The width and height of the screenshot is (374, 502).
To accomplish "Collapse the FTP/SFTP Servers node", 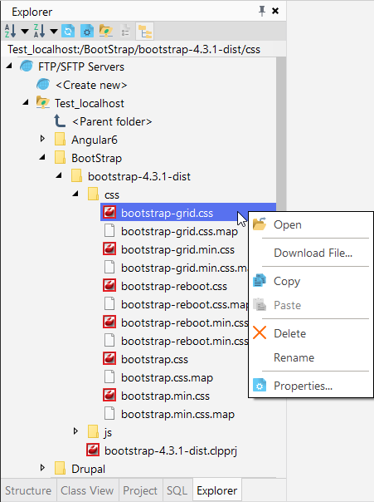I will pyautogui.click(x=9, y=66).
